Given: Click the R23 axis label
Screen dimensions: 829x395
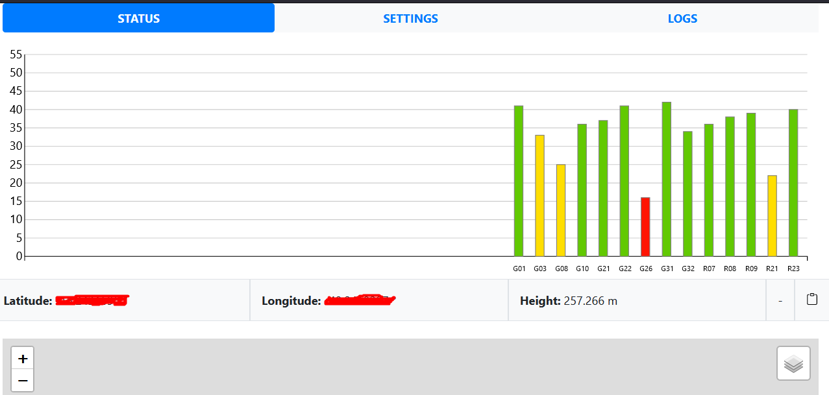Looking at the screenshot, I should click(793, 268).
